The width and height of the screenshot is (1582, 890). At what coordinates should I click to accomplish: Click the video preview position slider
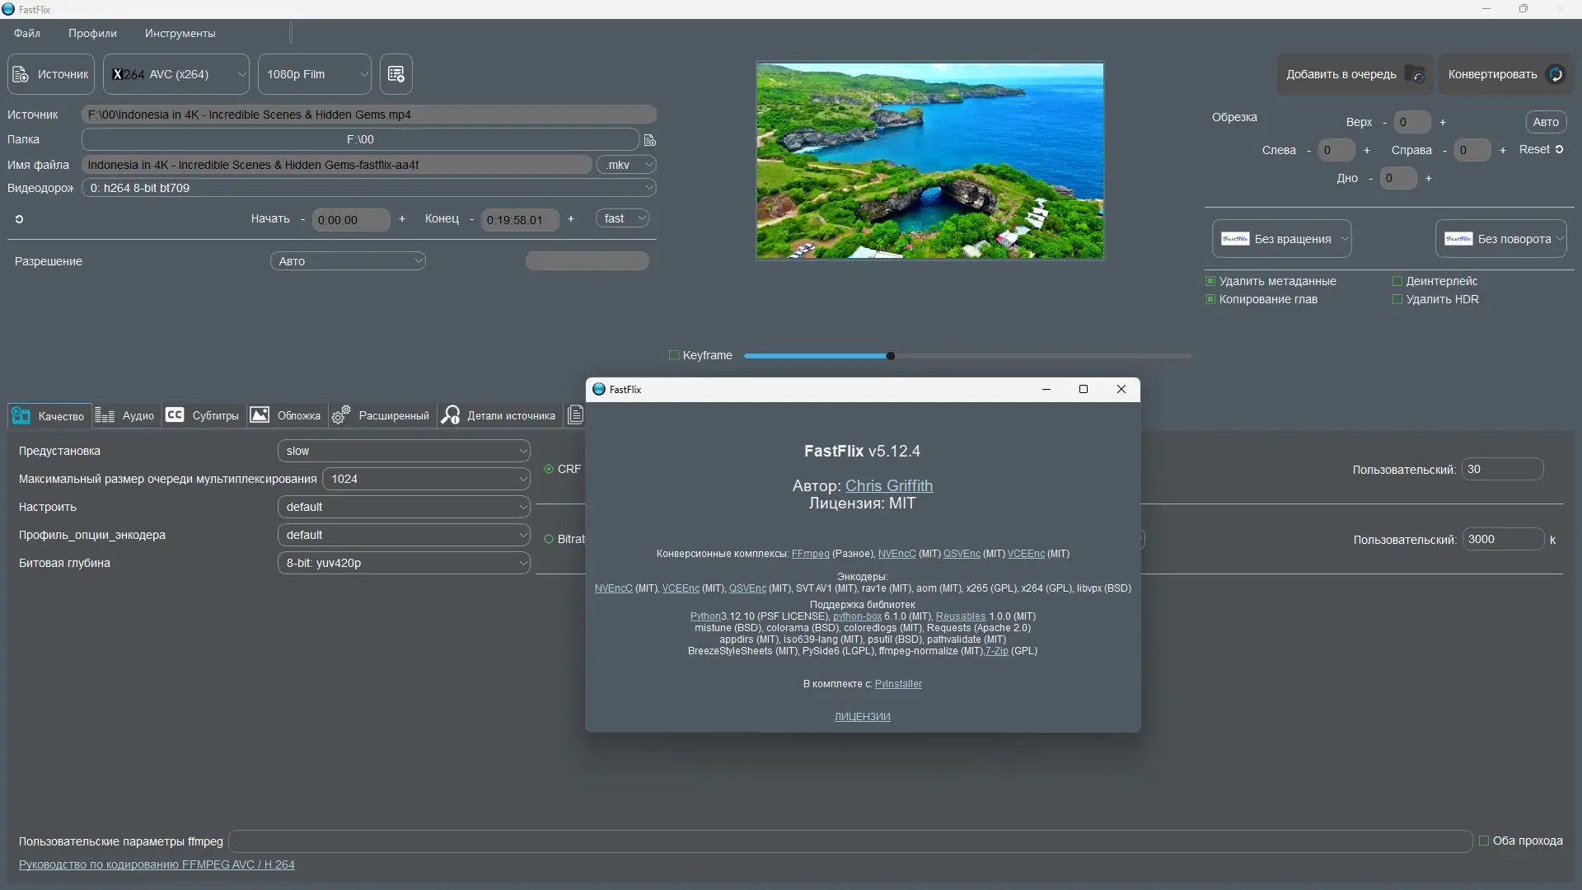pos(967,356)
